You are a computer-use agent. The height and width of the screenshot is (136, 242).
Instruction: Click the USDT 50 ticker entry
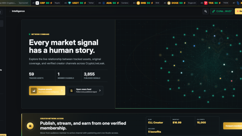(80, 3)
